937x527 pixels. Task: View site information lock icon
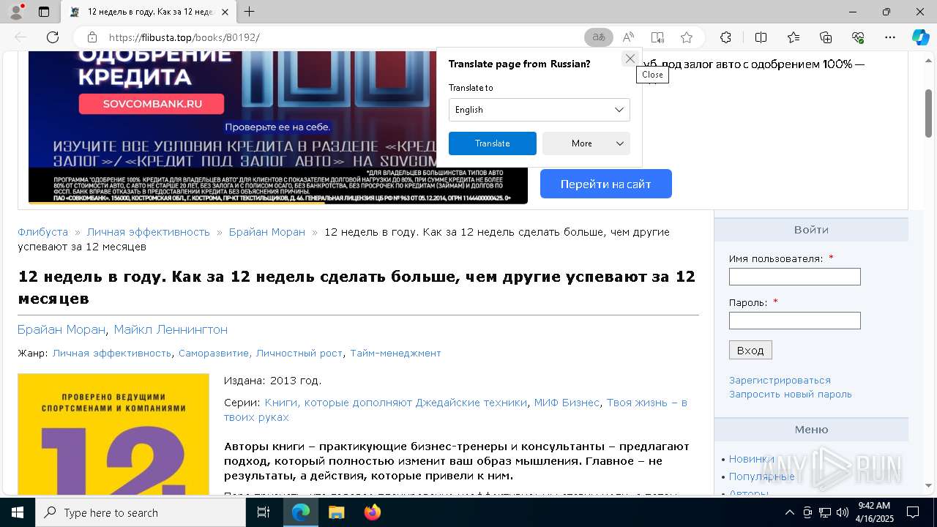(92, 37)
